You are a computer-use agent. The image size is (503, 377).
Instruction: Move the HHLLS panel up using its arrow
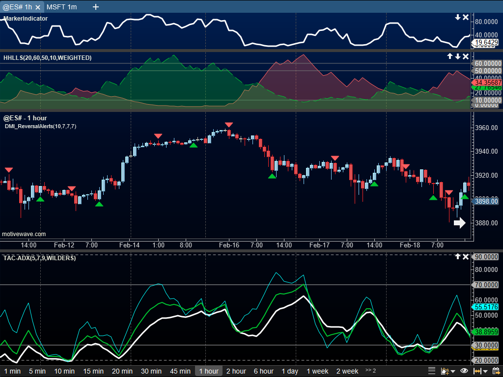point(450,56)
